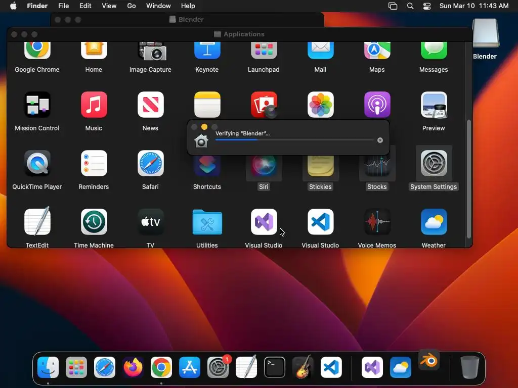Viewport: 518px width, 388px height.
Task: Open the Trash in the Dock
Action: point(470,367)
